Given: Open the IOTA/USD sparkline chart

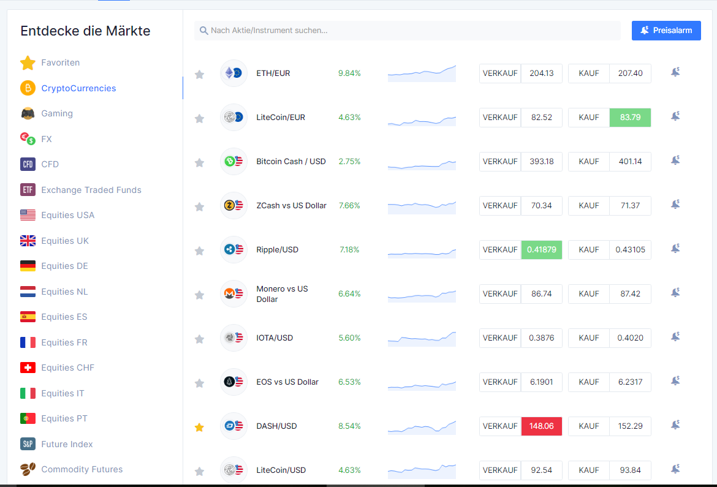Looking at the screenshot, I should (422, 339).
